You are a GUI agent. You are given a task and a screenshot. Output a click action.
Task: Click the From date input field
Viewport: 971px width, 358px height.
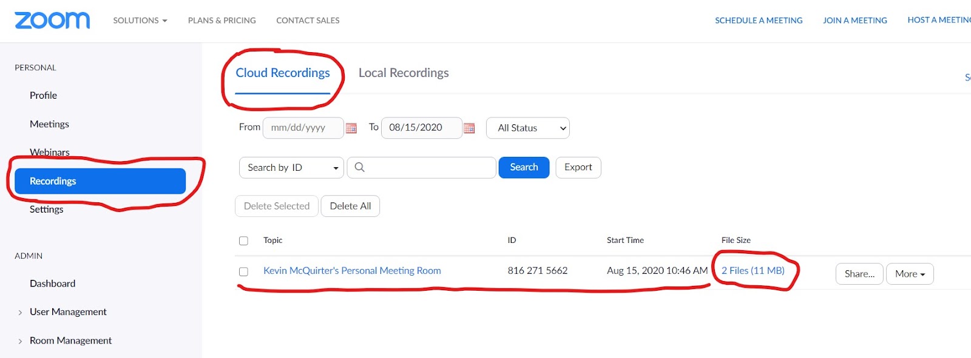[303, 128]
